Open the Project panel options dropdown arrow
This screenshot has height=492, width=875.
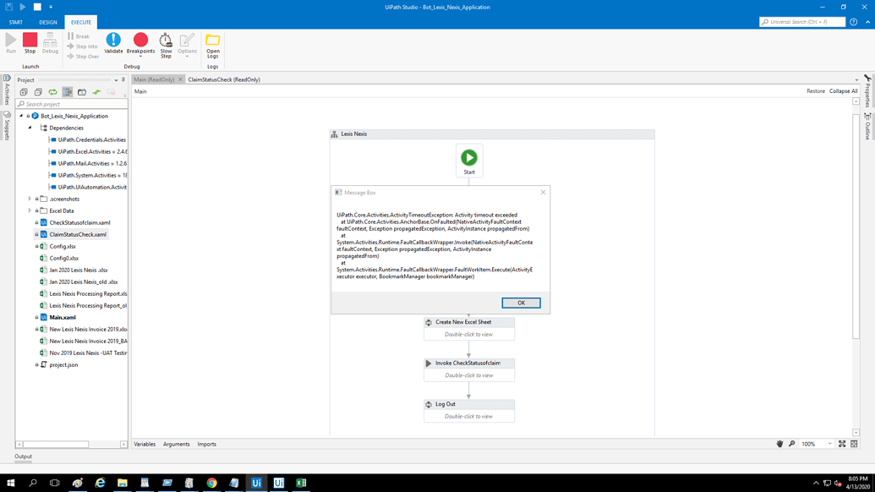point(116,80)
